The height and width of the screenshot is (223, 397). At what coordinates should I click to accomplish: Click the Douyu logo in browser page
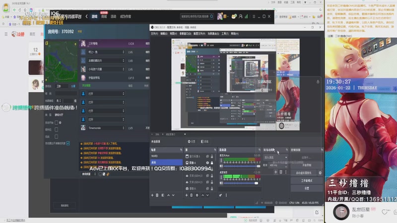(18, 34)
